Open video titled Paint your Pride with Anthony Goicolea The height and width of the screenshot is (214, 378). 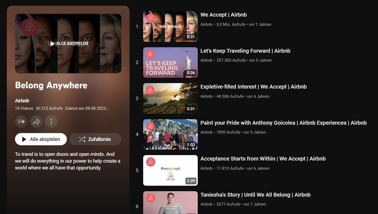click(284, 123)
